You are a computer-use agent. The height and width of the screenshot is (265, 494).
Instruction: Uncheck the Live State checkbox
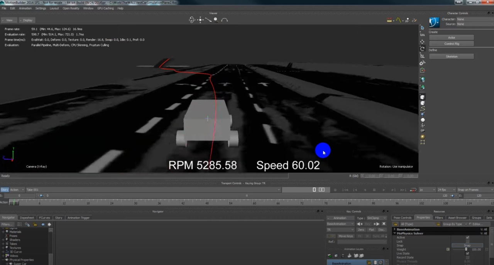point(467,253)
